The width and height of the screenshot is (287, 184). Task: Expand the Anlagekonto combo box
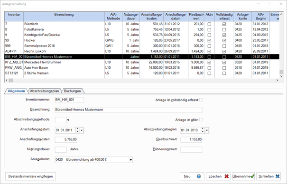(x=130, y=160)
